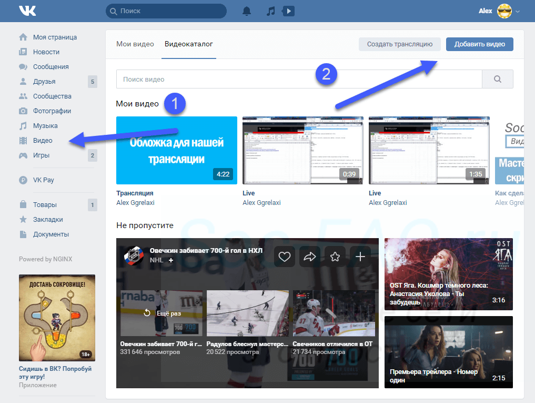Open notifications bell icon
The image size is (535, 403).
tap(247, 11)
